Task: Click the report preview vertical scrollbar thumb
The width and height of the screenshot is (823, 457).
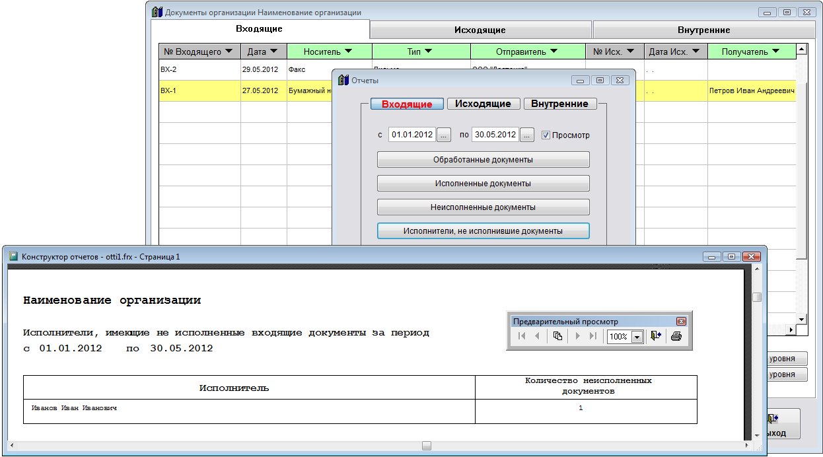Action: pos(757,297)
